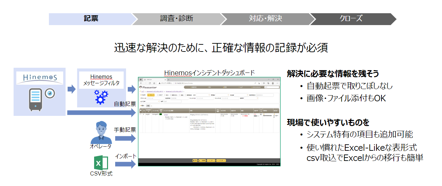Check the 期限が近い filter checkbox

[171, 95]
